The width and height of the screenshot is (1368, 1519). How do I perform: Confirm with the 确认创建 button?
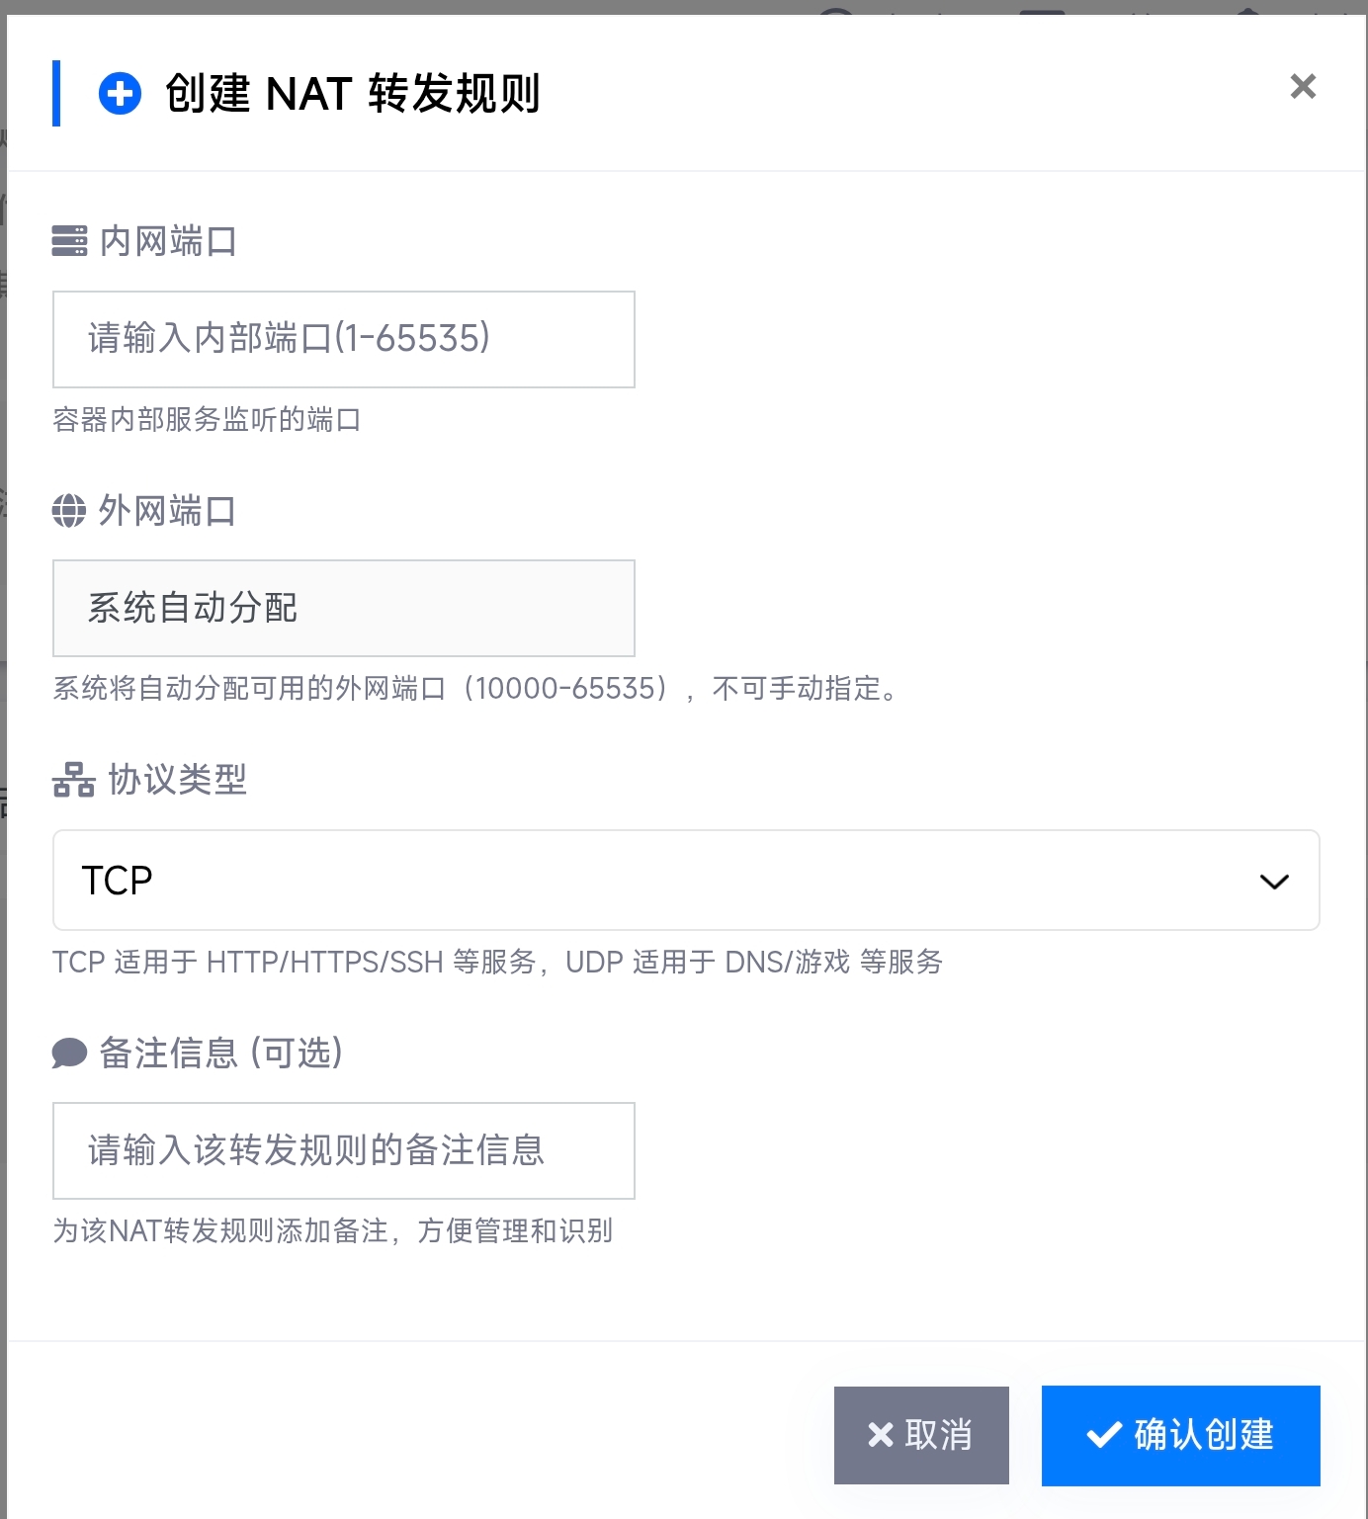(1181, 1435)
